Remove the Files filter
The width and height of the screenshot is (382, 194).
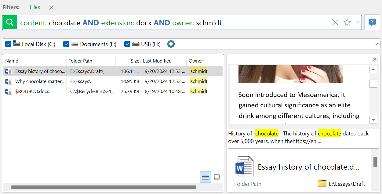click(51, 8)
